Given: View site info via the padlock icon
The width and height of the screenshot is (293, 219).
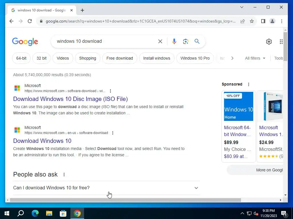Looking at the screenshot, I should pyautogui.click(x=41, y=21).
